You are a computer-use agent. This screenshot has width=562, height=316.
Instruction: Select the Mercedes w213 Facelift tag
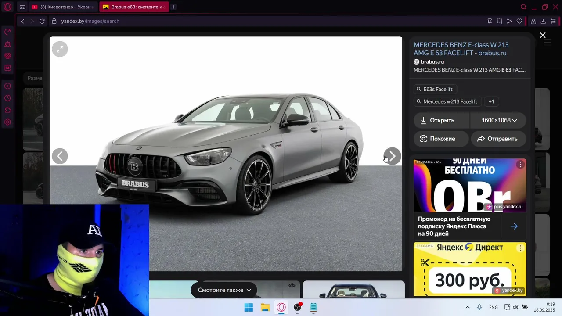coord(447,101)
